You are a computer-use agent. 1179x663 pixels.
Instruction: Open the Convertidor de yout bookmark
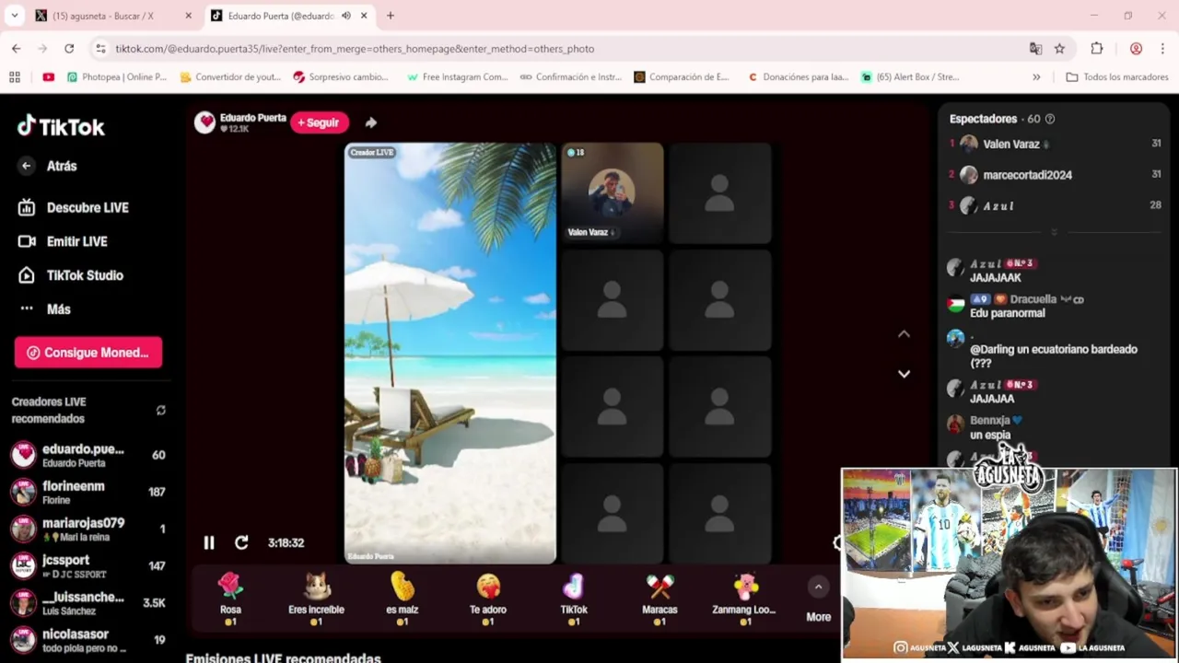click(x=230, y=77)
